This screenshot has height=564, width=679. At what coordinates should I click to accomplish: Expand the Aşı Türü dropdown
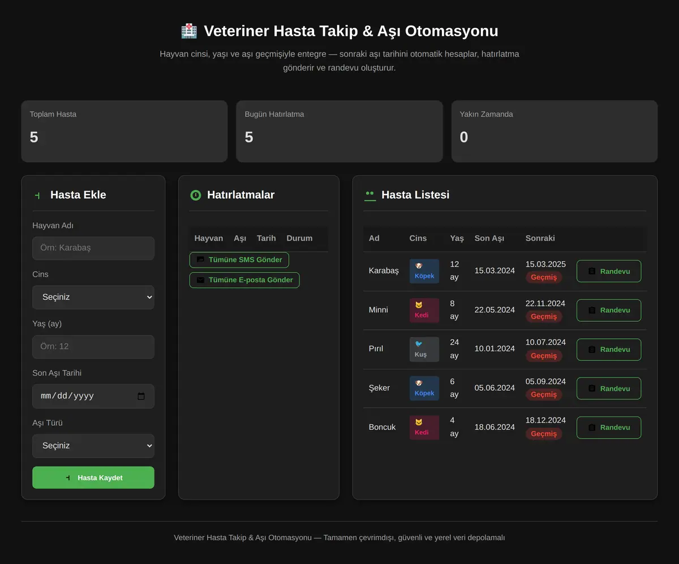93,446
